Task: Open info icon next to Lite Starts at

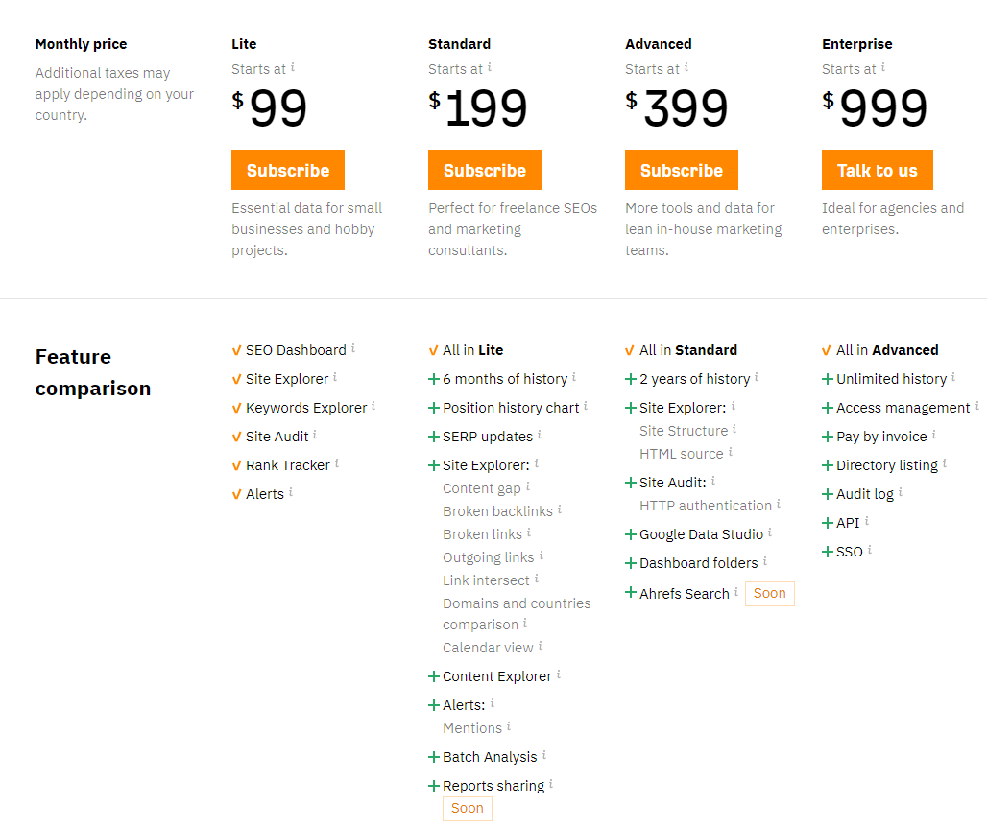Action: coord(293,67)
